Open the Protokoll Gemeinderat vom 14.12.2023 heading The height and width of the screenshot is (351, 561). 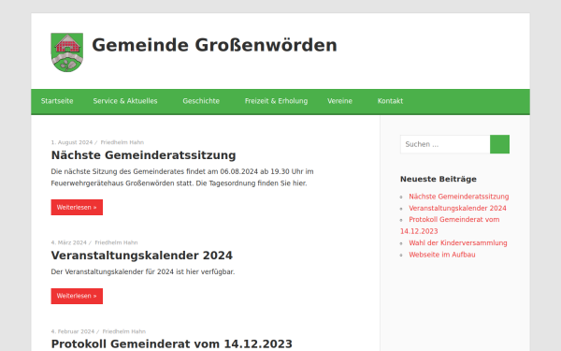point(172,344)
